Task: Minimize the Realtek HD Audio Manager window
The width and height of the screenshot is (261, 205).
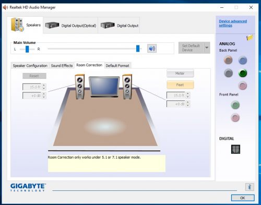Action: [x=222, y=7]
